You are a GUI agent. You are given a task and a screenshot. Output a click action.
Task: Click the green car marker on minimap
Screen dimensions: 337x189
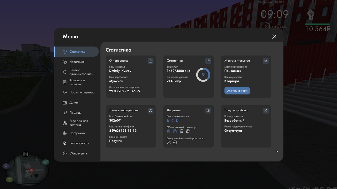point(46,162)
